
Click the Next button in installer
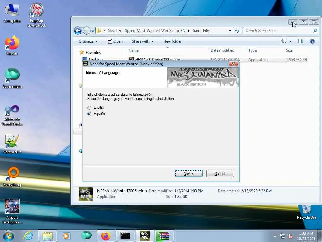click(x=189, y=174)
